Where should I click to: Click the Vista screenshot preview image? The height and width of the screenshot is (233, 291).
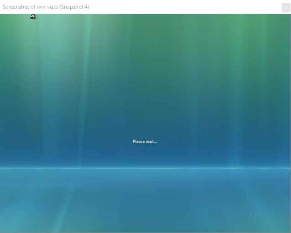pyautogui.click(x=145, y=123)
